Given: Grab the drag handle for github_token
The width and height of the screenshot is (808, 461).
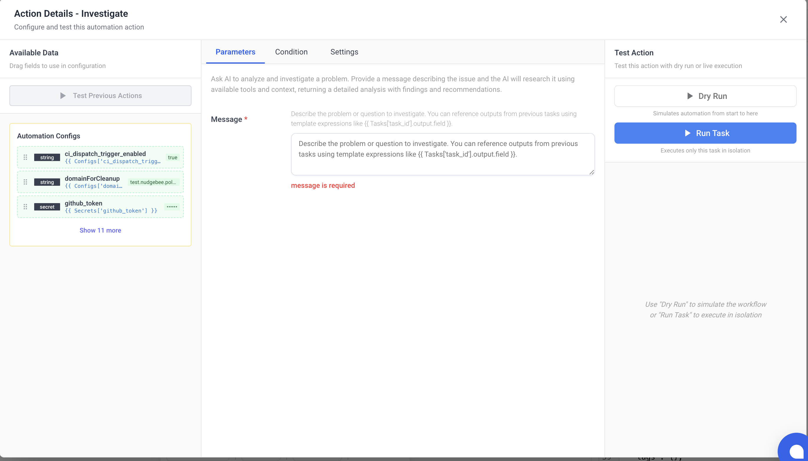Looking at the screenshot, I should tap(25, 206).
